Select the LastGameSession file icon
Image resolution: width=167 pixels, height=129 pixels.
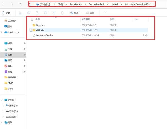tap(34, 35)
